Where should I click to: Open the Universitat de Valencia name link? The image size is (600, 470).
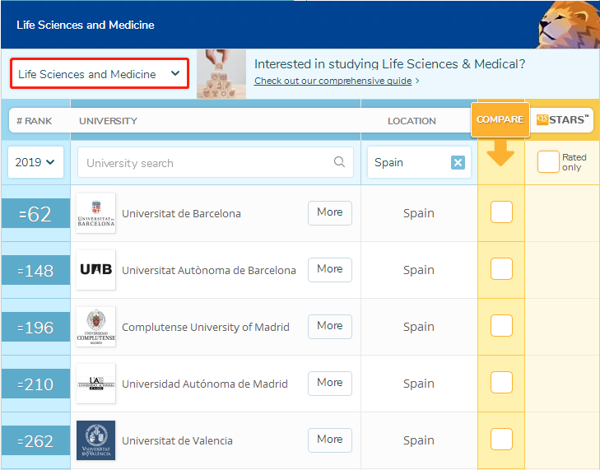(177, 440)
